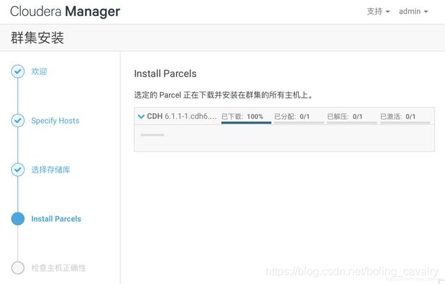This screenshot has width=445, height=284.
Task: Click the checkmark circle beside 欢迎 step
Action: (17, 72)
